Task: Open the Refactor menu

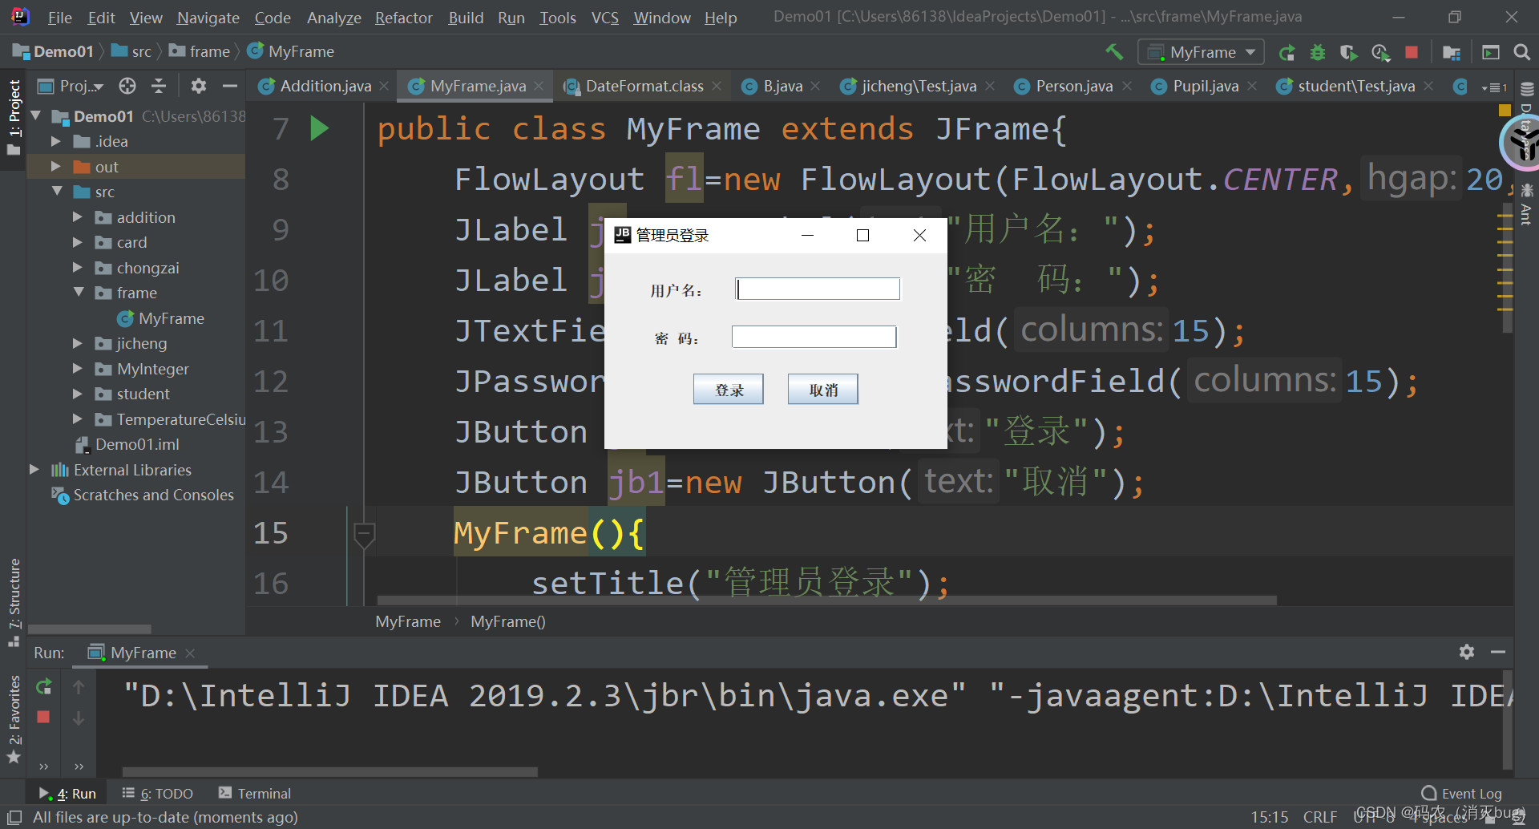Action: (x=403, y=17)
